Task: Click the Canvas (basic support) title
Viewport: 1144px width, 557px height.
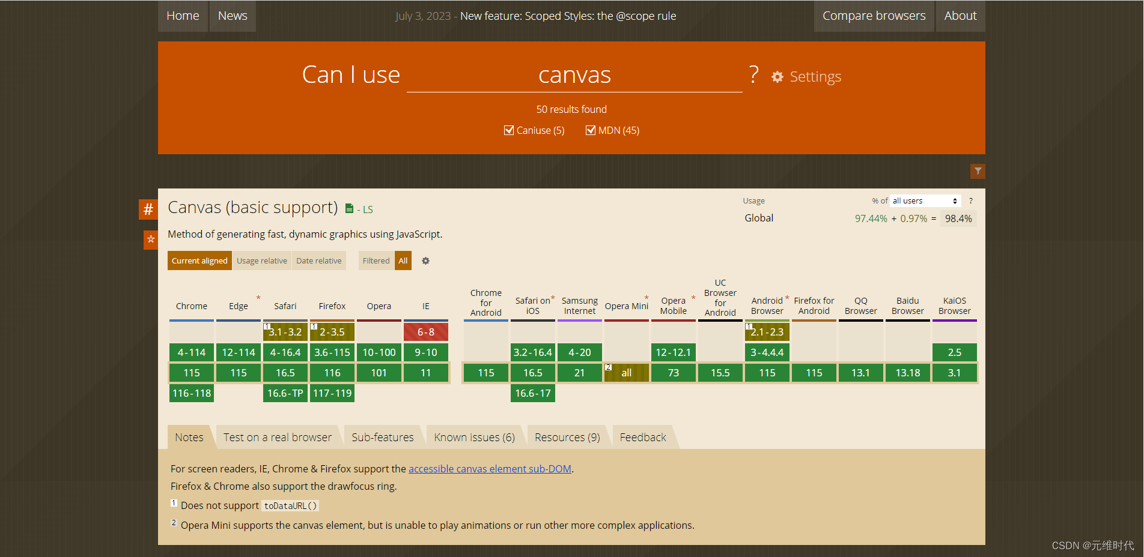Action: click(x=253, y=208)
